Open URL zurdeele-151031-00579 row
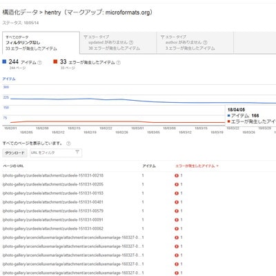The height and width of the screenshot is (276, 276). coord(53,211)
